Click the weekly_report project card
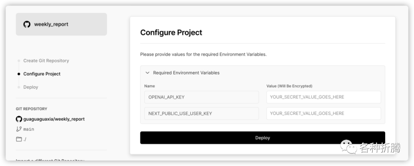The height and width of the screenshot is (166, 414). pyautogui.click(x=61, y=24)
